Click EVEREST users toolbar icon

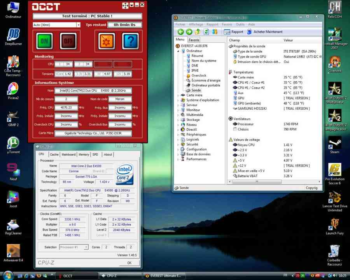point(215,32)
